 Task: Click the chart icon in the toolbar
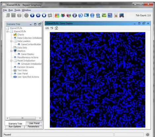click(110, 15)
